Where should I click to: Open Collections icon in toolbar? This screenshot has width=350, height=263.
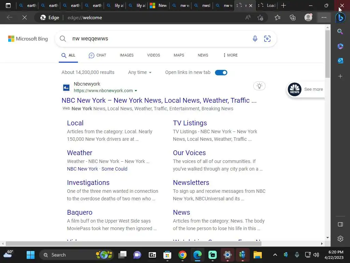tap(293, 17)
